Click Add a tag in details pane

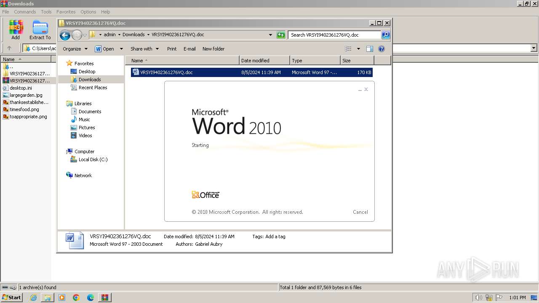(275, 237)
